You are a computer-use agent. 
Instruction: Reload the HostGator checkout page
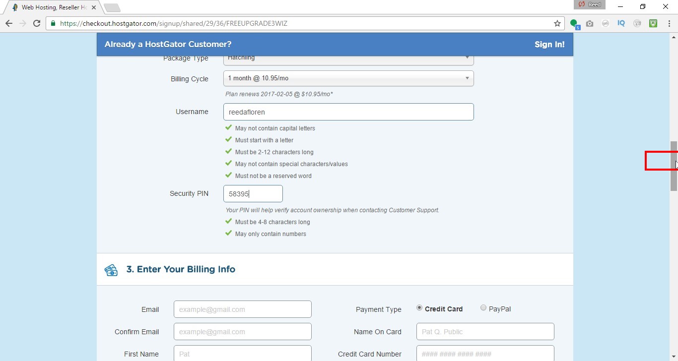pos(37,23)
